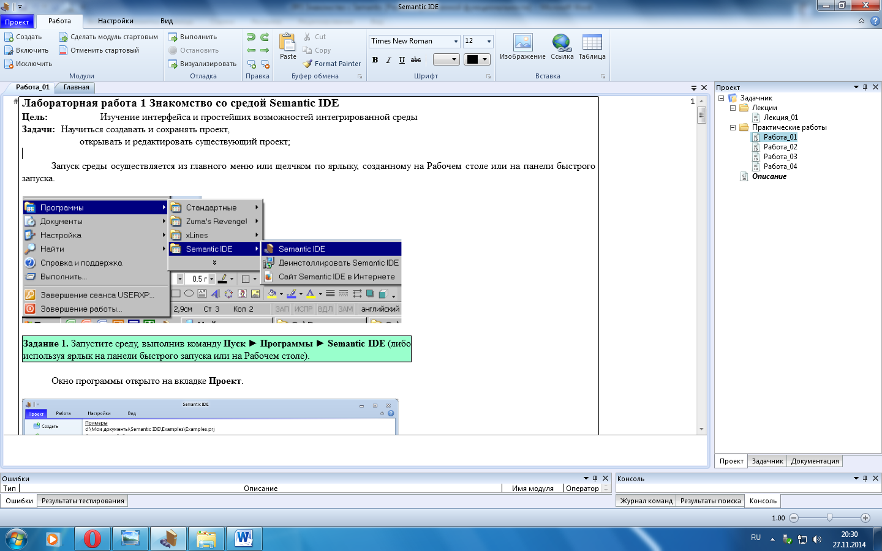Switch to the Вид ribbon tab

click(x=167, y=21)
